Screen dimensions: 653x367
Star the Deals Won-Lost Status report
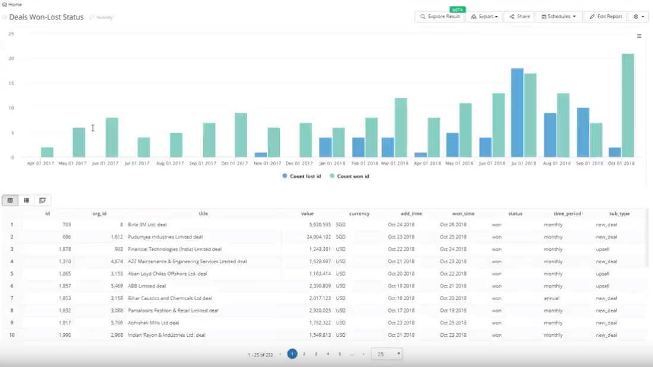[x=5, y=17]
